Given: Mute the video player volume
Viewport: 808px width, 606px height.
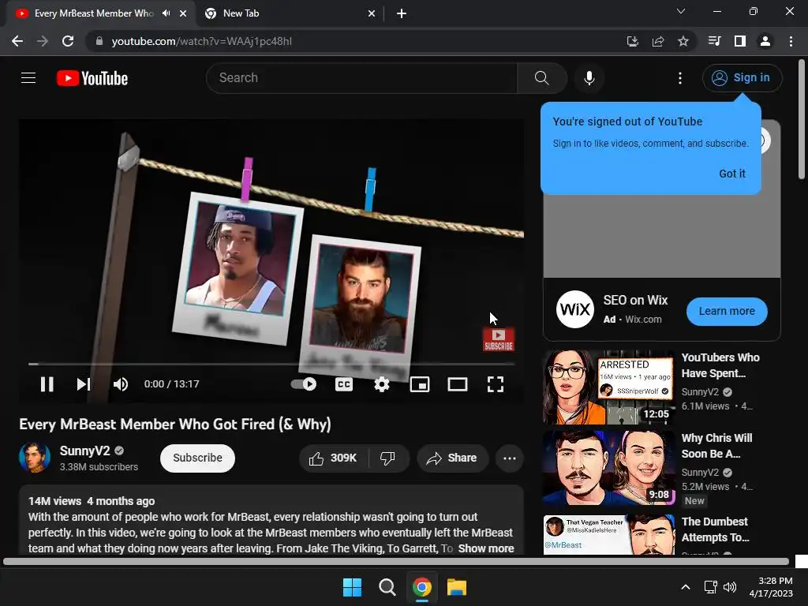Looking at the screenshot, I should (121, 384).
